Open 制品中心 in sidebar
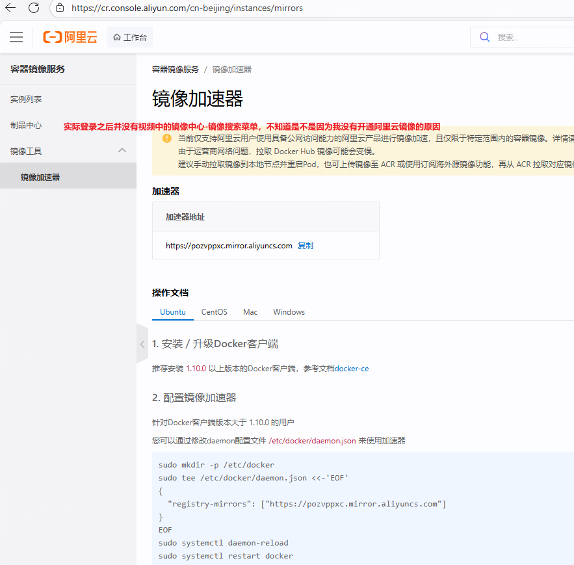The height and width of the screenshot is (565, 574). coord(26,125)
